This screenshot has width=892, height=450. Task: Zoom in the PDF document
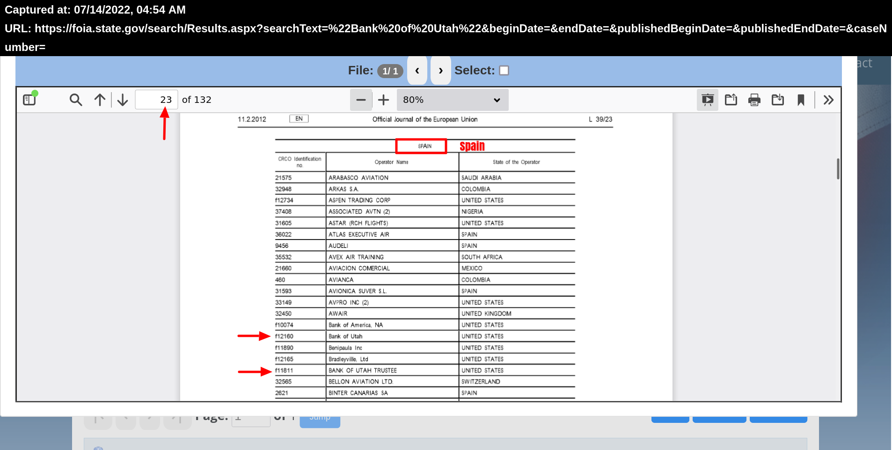coord(383,100)
